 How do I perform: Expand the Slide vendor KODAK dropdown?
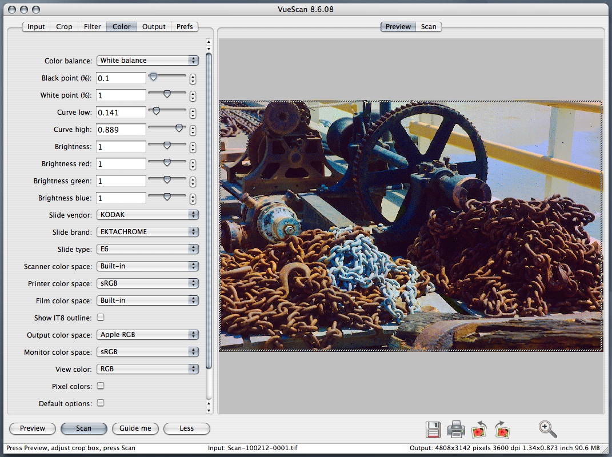tap(147, 215)
